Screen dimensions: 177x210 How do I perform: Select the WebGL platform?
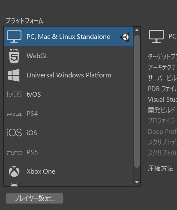[69, 56]
